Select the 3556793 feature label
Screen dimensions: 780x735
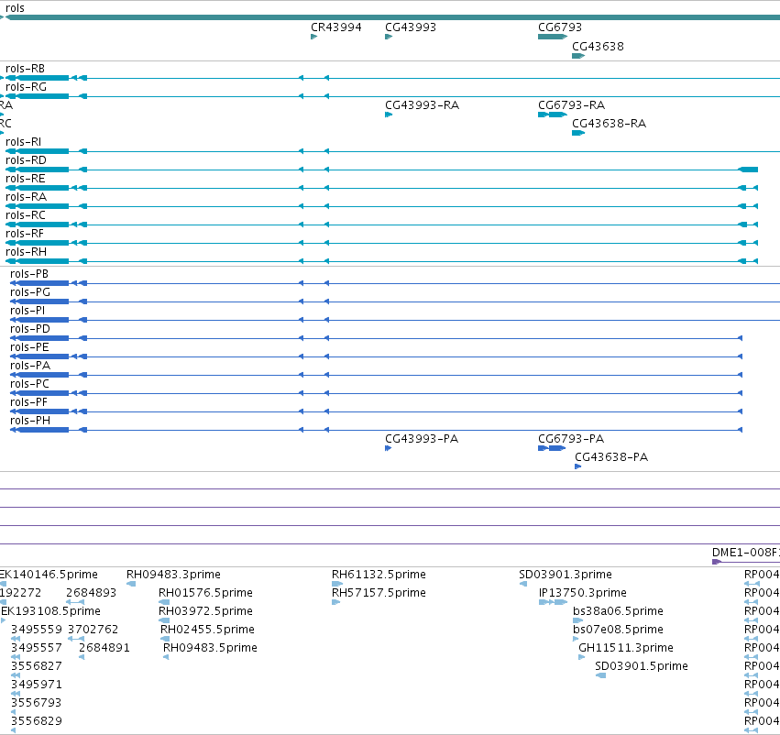coord(37,703)
